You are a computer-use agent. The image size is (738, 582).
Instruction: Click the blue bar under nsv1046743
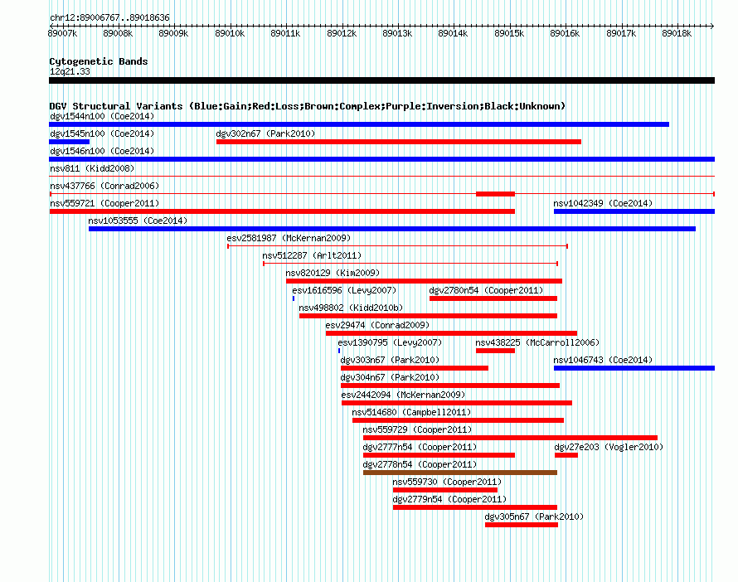click(x=634, y=368)
